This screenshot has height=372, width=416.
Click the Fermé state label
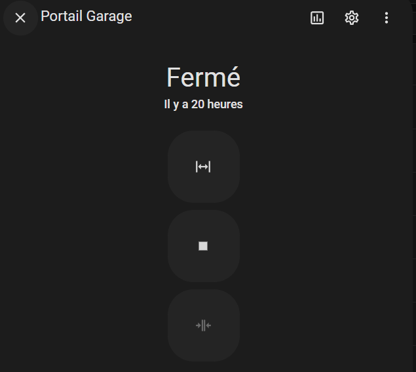(204, 77)
